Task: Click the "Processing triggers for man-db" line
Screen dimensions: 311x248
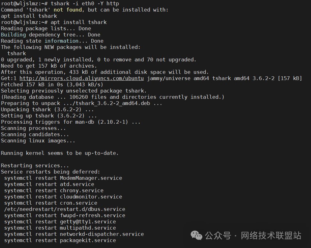Action: click(x=71, y=122)
